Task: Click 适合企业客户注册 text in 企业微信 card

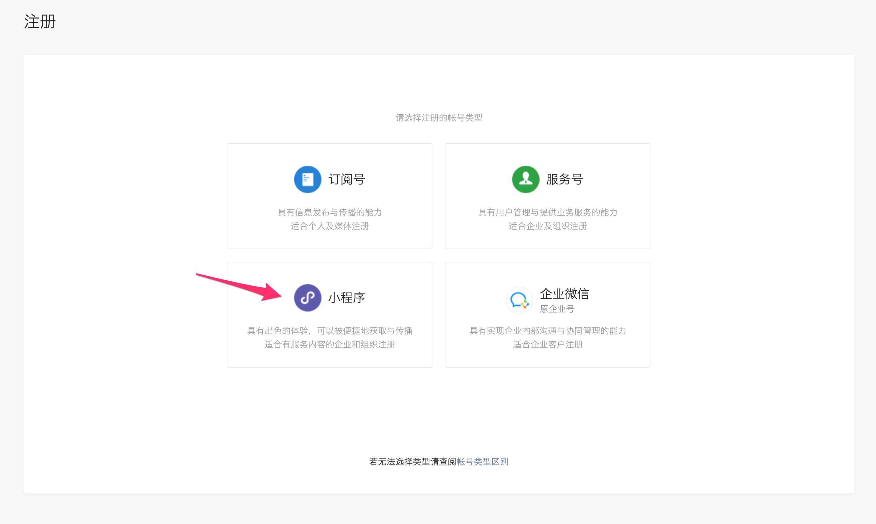Action: click(547, 344)
